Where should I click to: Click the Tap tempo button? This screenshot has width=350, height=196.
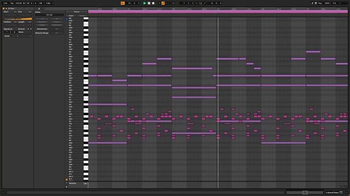[12, 3]
